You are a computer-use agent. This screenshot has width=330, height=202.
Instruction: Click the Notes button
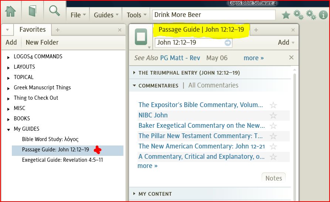pyautogui.click(x=273, y=178)
